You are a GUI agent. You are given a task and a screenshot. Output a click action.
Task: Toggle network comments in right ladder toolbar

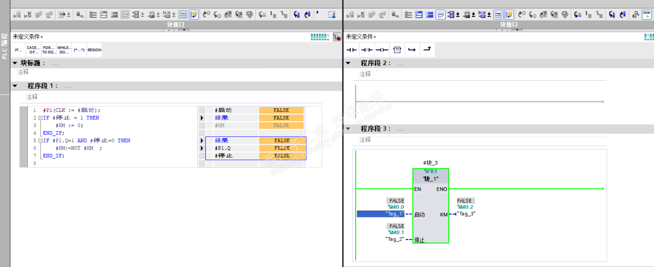(498, 15)
